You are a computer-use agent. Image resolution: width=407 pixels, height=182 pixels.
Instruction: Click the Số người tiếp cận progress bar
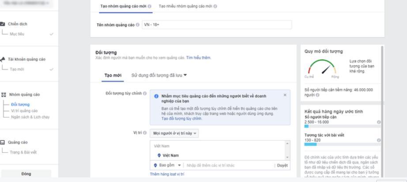(343, 126)
